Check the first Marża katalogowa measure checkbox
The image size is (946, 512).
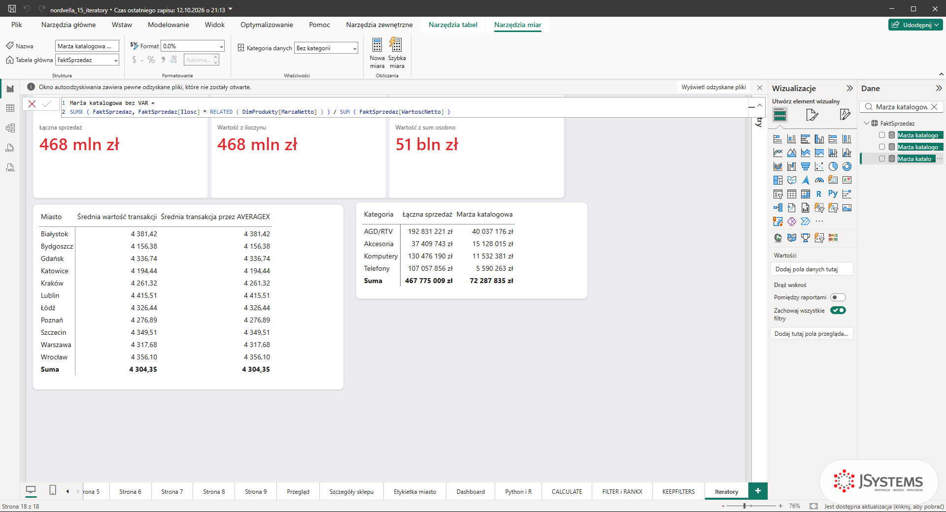tap(882, 135)
